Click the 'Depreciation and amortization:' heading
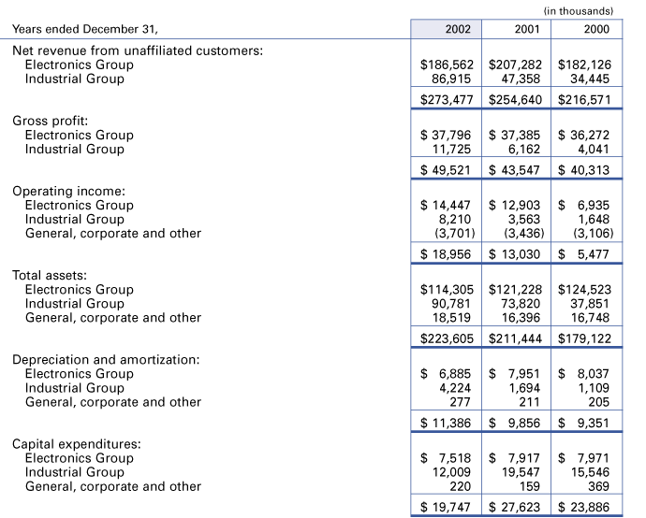This screenshot has width=646, height=518. (x=107, y=359)
